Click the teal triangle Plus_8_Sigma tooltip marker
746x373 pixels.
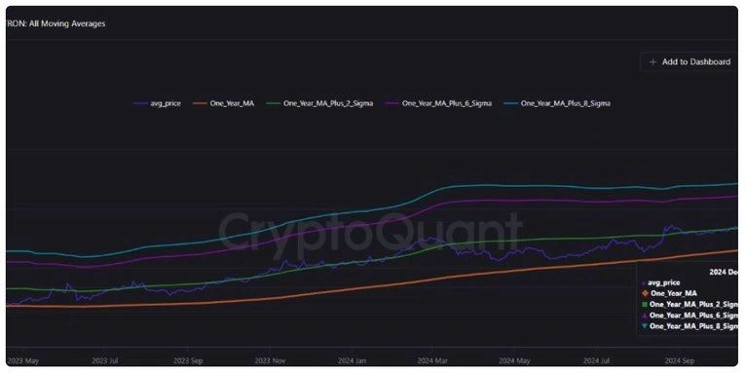click(x=645, y=326)
